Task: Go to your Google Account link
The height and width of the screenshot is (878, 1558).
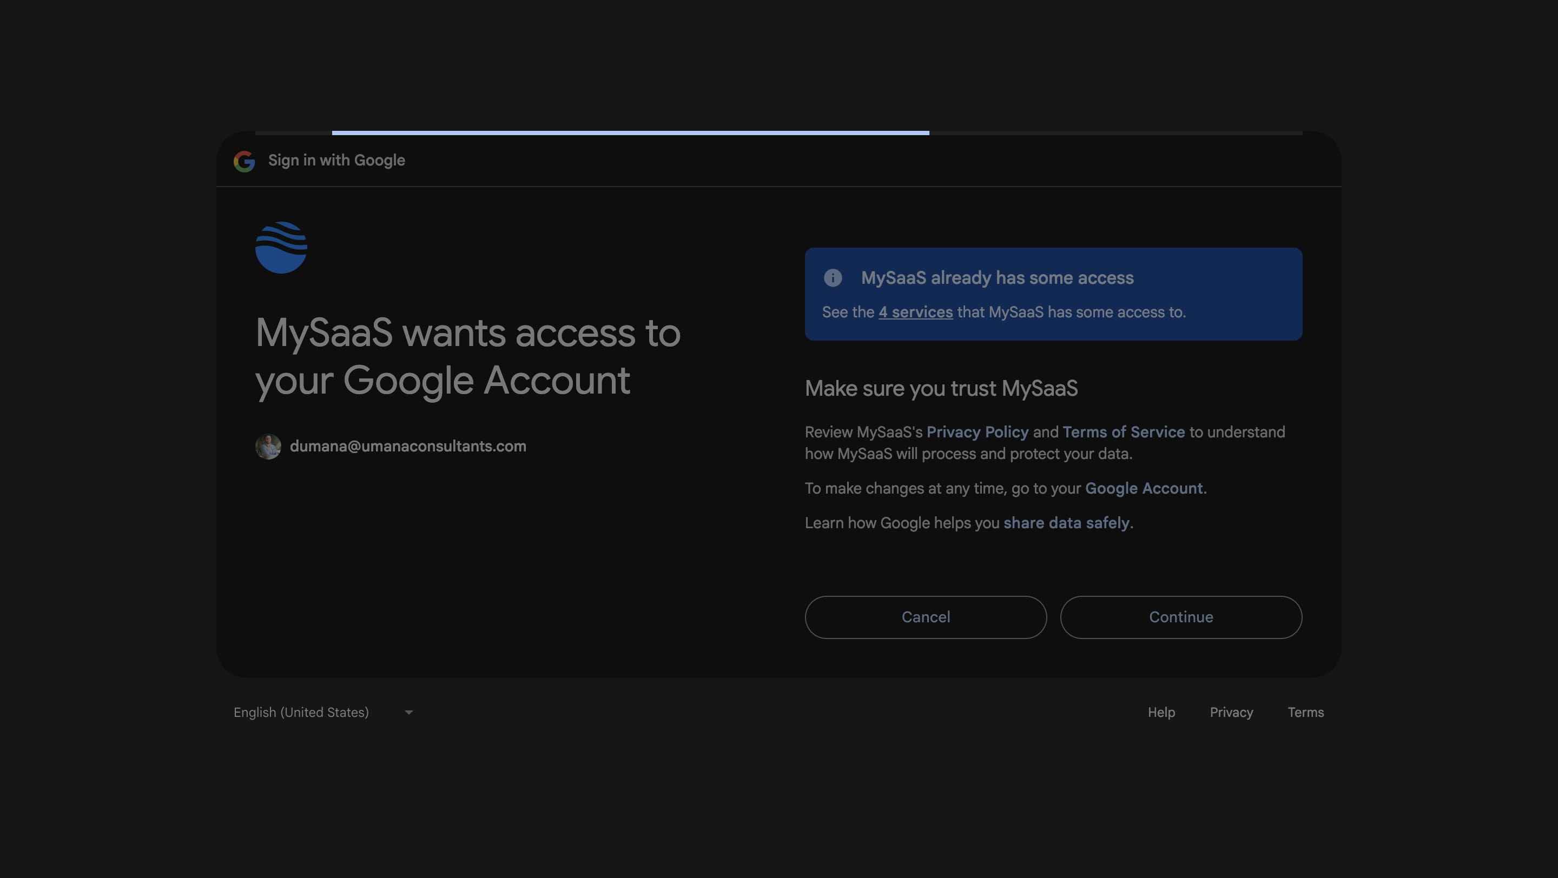Action: (x=1144, y=488)
